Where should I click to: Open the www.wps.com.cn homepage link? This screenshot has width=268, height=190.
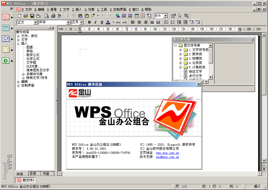click(x=168, y=153)
